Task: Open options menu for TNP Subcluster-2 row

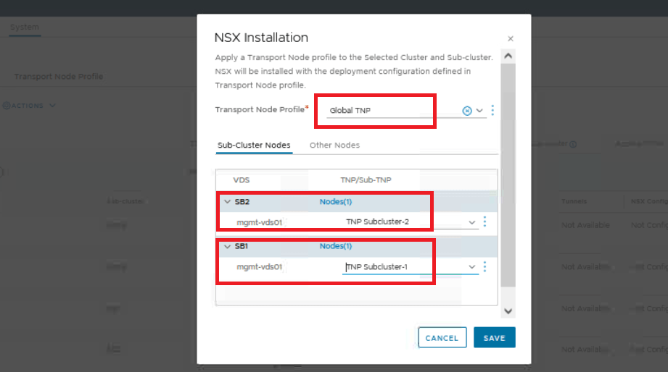Action: (484, 221)
